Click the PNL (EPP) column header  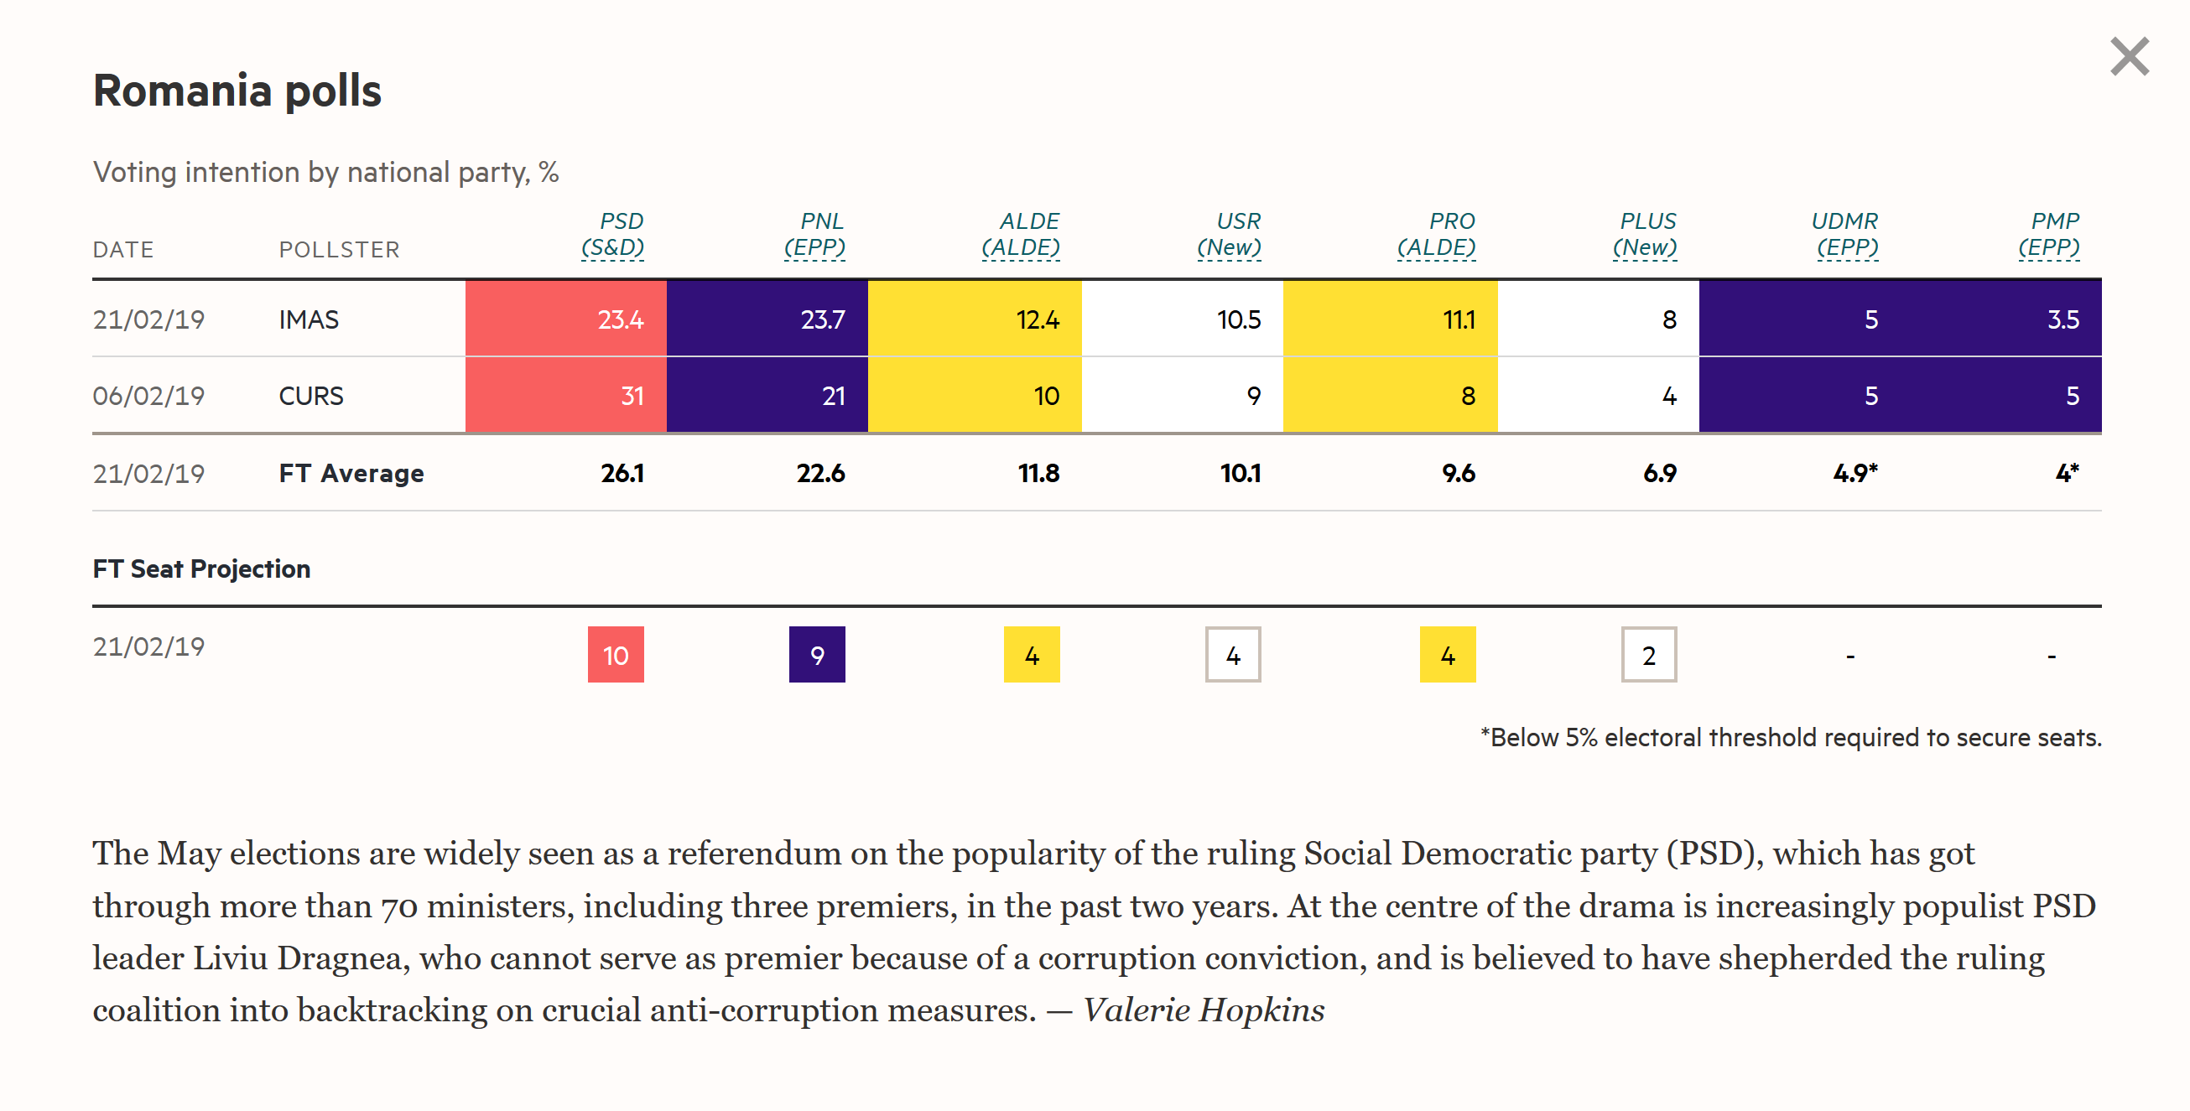pos(814,235)
